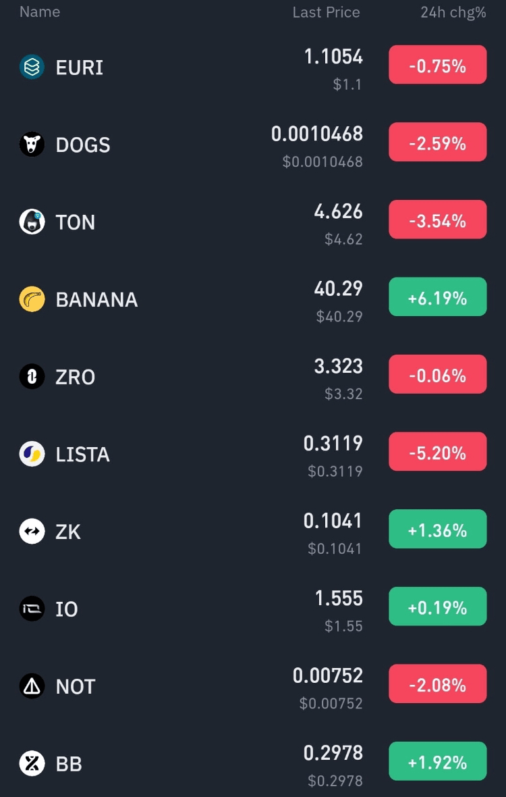Open the BB coin icon
This screenshot has height=797, width=506.
pyautogui.click(x=32, y=763)
